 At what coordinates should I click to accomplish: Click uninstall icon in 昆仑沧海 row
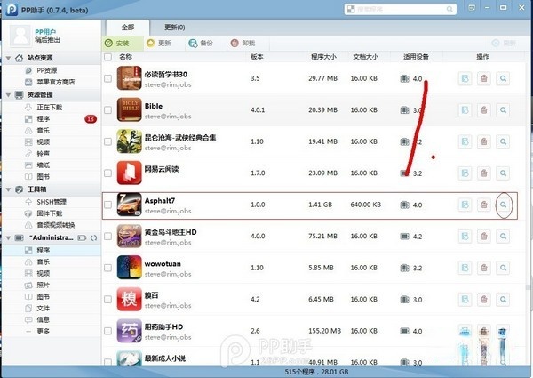point(484,141)
